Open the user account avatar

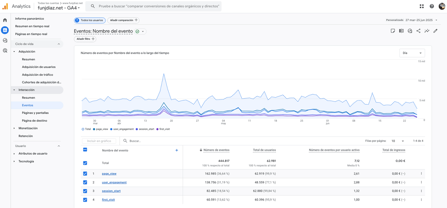click(442, 6)
